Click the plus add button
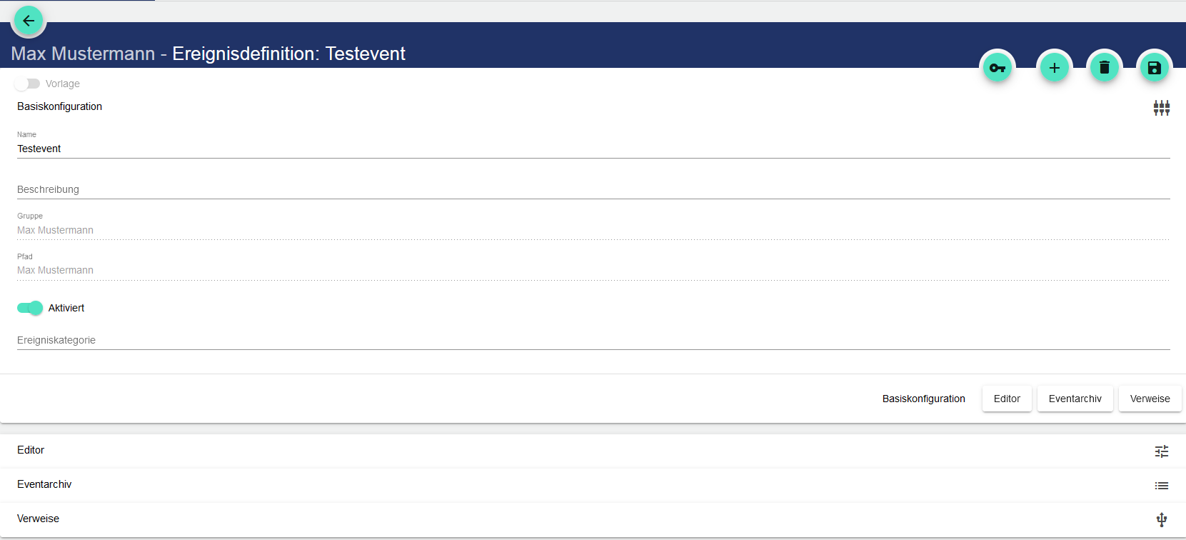Screen dimensions: 1186x540 tap(1055, 68)
